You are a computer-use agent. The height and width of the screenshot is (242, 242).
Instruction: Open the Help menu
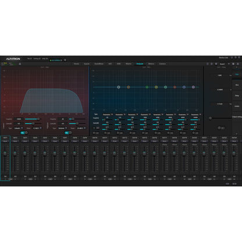(x=45, y=59)
